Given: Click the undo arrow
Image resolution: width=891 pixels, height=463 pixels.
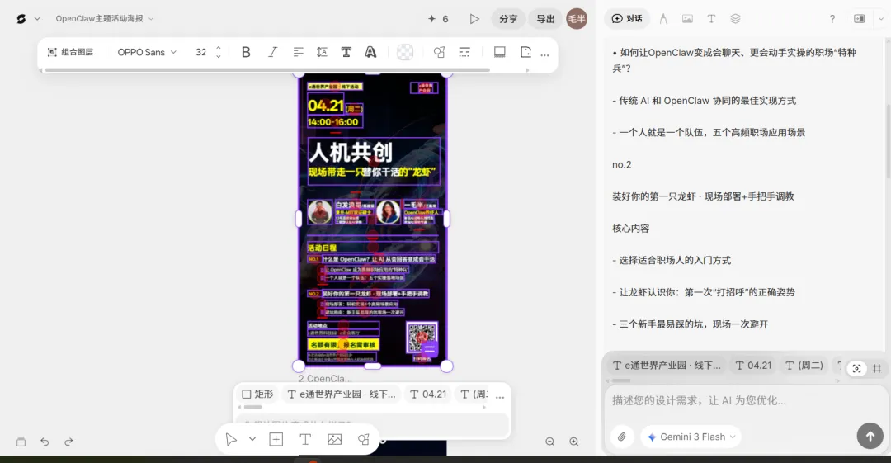Looking at the screenshot, I should pyautogui.click(x=45, y=442).
